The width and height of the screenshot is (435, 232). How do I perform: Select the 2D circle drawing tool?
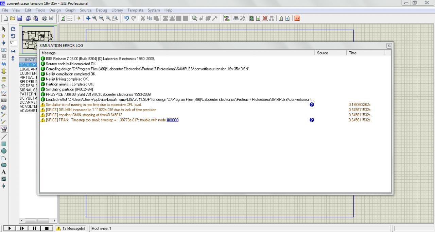(4, 151)
